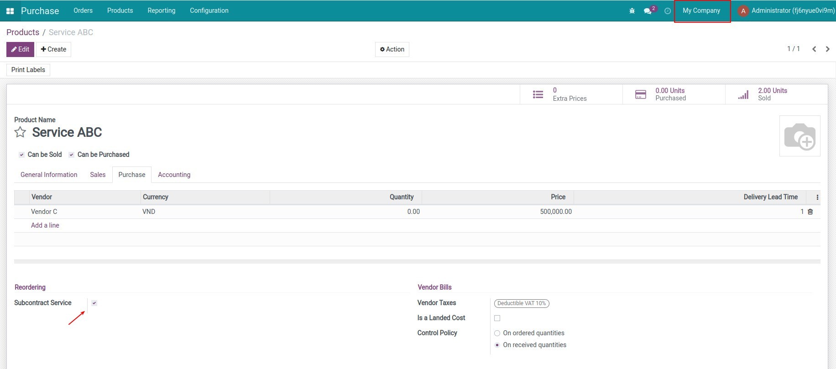
Task: Click the Administrator avatar icon
Action: click(x=743, y=11)
